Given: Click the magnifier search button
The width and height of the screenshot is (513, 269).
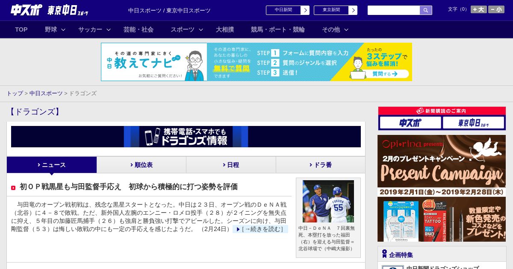Looking at the screenshot, I should [x=426, y=10].
